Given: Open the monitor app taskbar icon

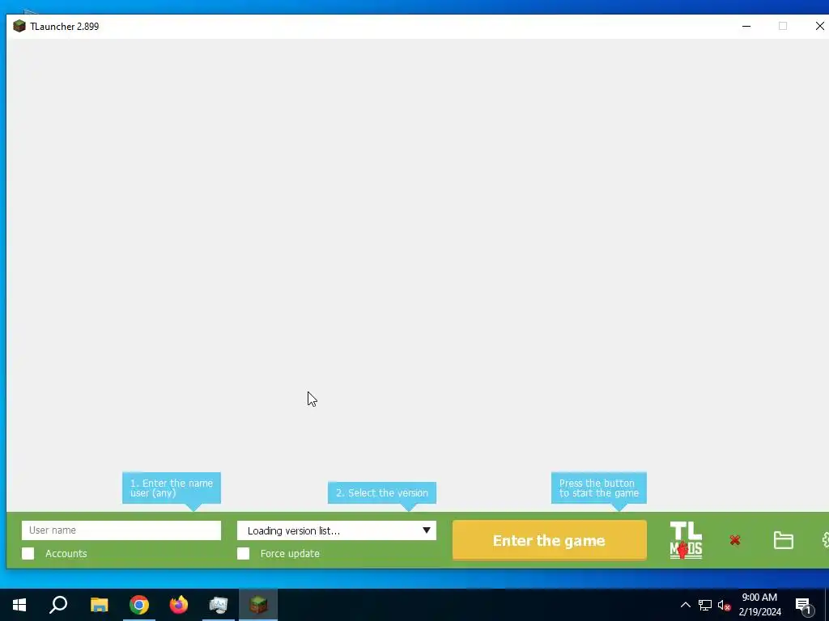Looking at the screenshot, I should coord(219,605).
